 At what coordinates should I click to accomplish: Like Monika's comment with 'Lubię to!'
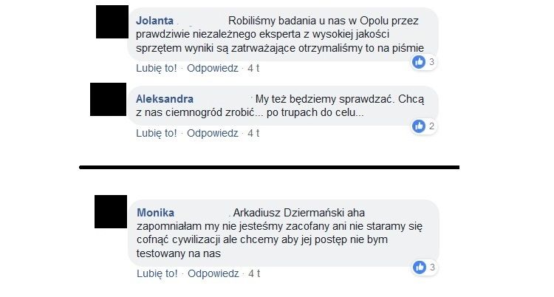tap(157, 273)
